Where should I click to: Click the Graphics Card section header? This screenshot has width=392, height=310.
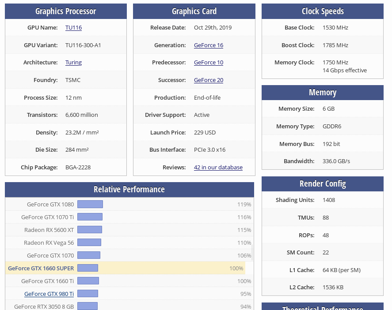tap(194, 11)
